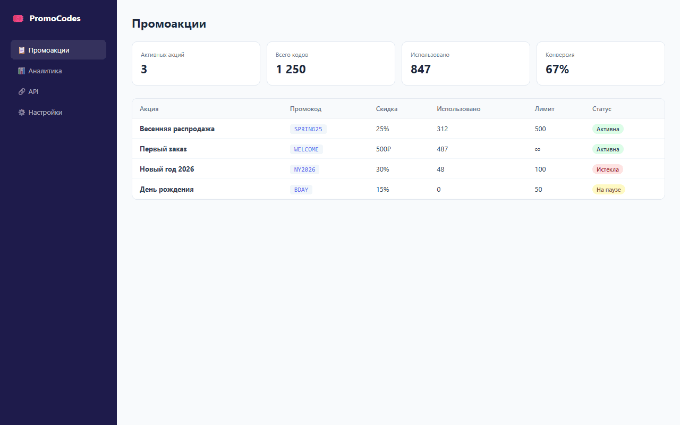Image resolution: width=680 pixels, height=425 pixels.
Task: Click the limit value 500
Action: [x=540, y=129]
